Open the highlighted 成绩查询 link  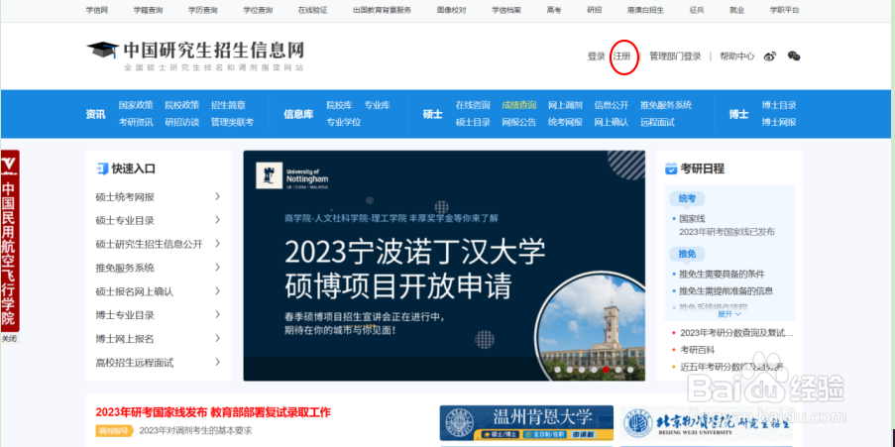coord(518,105)
